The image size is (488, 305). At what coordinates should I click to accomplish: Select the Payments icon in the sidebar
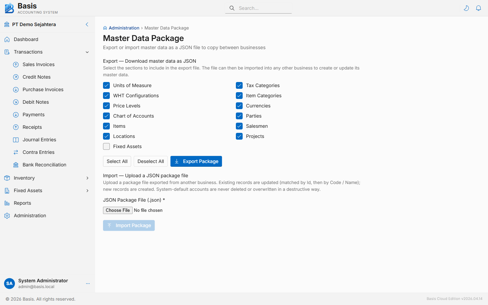pyautogui.click(x=16, y=115)
